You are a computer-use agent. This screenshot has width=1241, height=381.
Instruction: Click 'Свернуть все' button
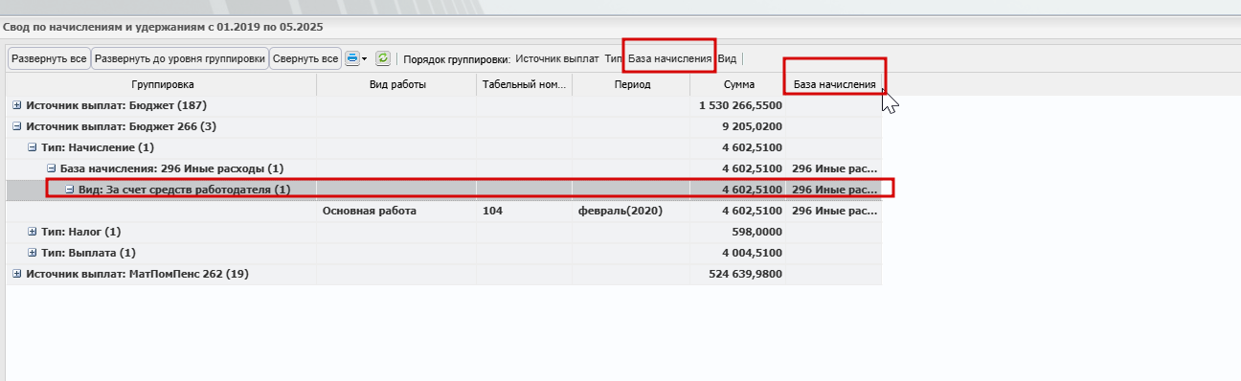pos(305,58)
